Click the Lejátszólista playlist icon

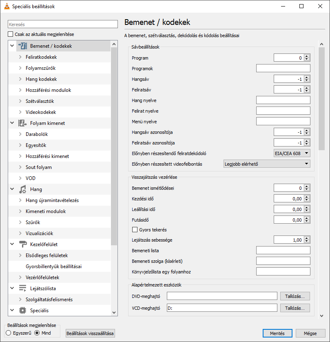[x=22, y=289]
